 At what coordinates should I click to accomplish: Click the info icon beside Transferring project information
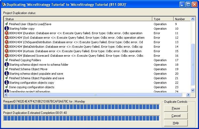click(7, 91)
